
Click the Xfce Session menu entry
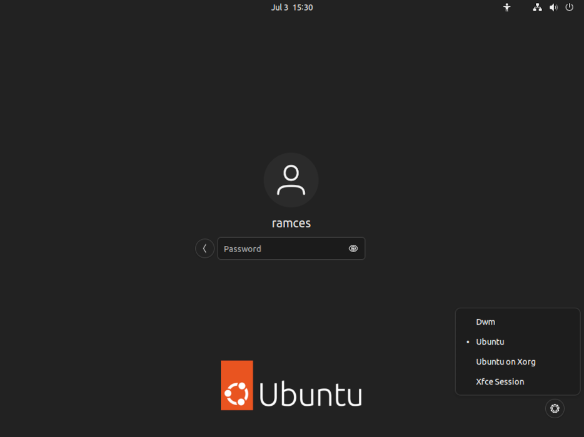coord(500,381)
